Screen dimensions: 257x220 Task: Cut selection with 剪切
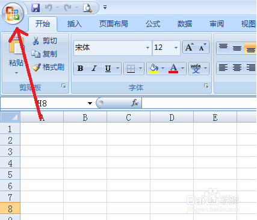tap(45, 41)
